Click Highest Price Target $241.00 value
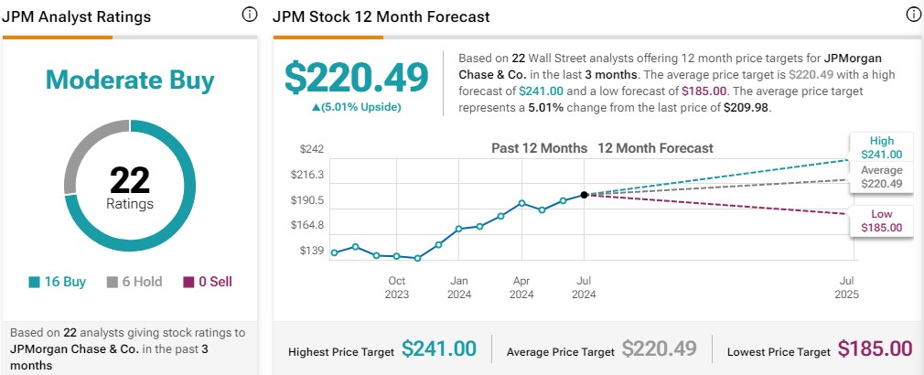Image resolution: width=924 pixels, height=375 pixels. point(439,348)
